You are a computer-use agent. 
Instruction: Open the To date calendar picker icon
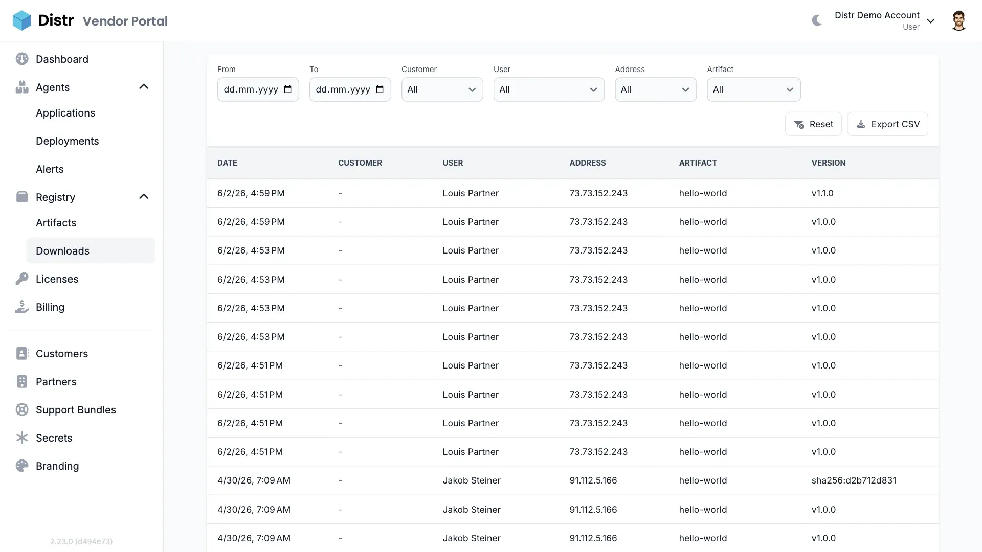point(380,89)
